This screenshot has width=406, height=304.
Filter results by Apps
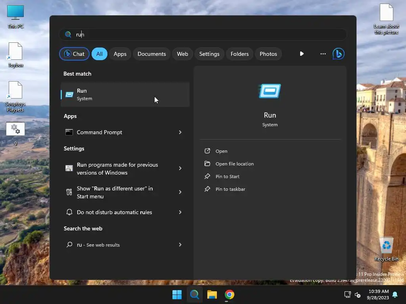pos(120,54)
